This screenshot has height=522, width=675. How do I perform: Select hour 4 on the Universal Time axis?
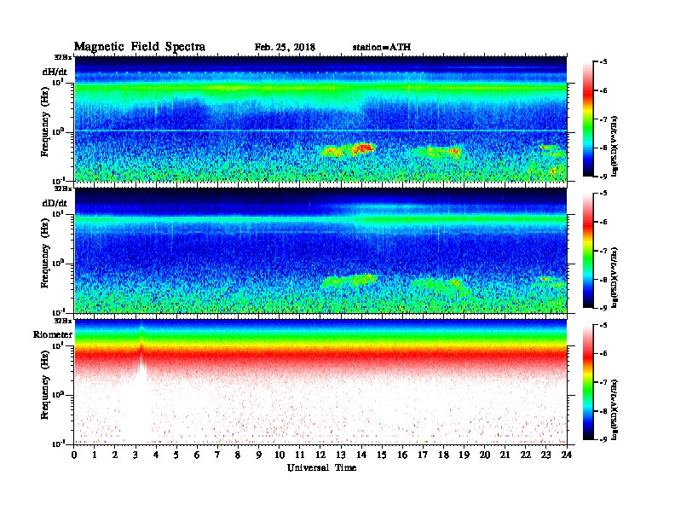156,455
